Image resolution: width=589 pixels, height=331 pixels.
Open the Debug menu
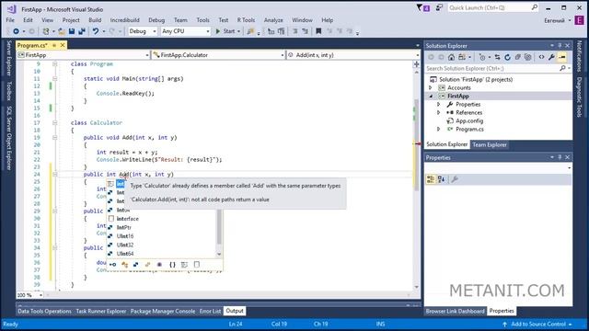156,20
